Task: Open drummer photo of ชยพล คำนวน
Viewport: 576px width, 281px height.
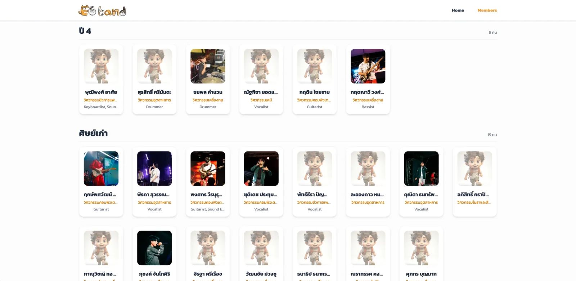Action: coord(208,66)
